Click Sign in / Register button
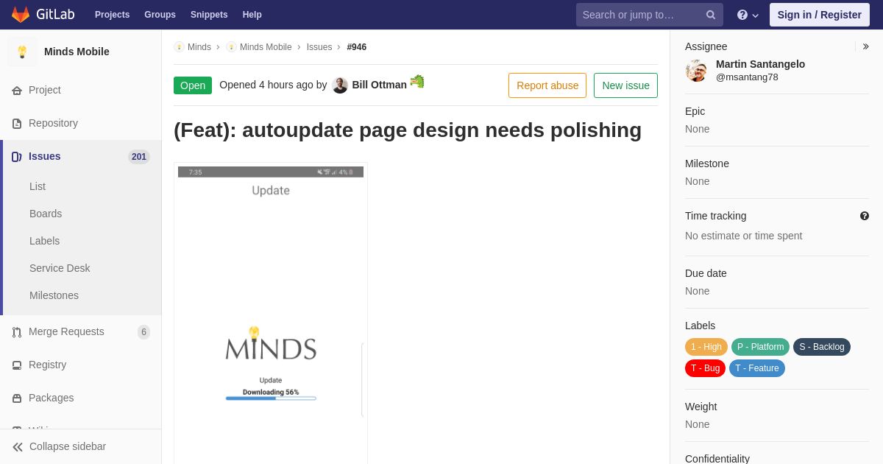Screen dimensions: 883x464 (819, 15)
